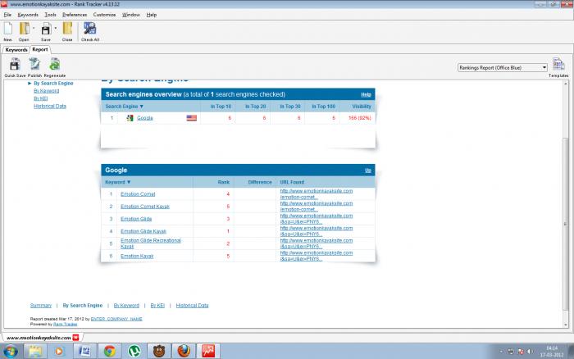
Task: Open uTorrent from taskbar
Action: 134,352
